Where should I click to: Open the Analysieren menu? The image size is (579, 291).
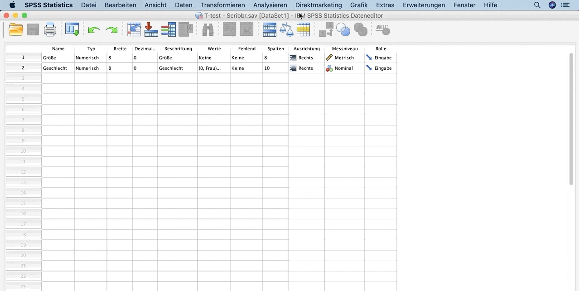pyautogui.click(x=270, y=5)
